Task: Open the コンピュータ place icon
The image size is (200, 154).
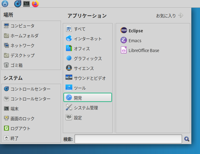Action: click(x=6, y=26)
